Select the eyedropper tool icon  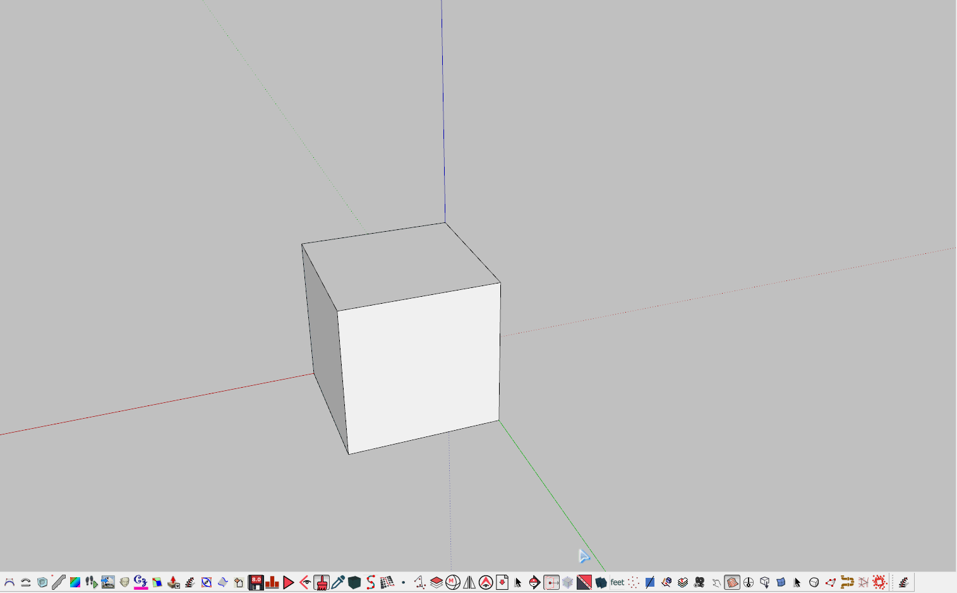[338, 582]
